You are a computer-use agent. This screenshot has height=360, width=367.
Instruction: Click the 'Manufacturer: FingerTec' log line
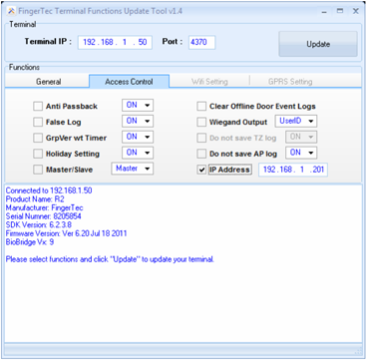tap(44, 208)
